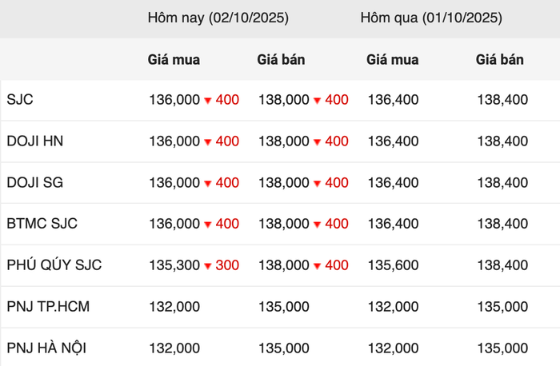Click the BTMC SJC row label
560x366 pixels.
(x=42, y=224)
